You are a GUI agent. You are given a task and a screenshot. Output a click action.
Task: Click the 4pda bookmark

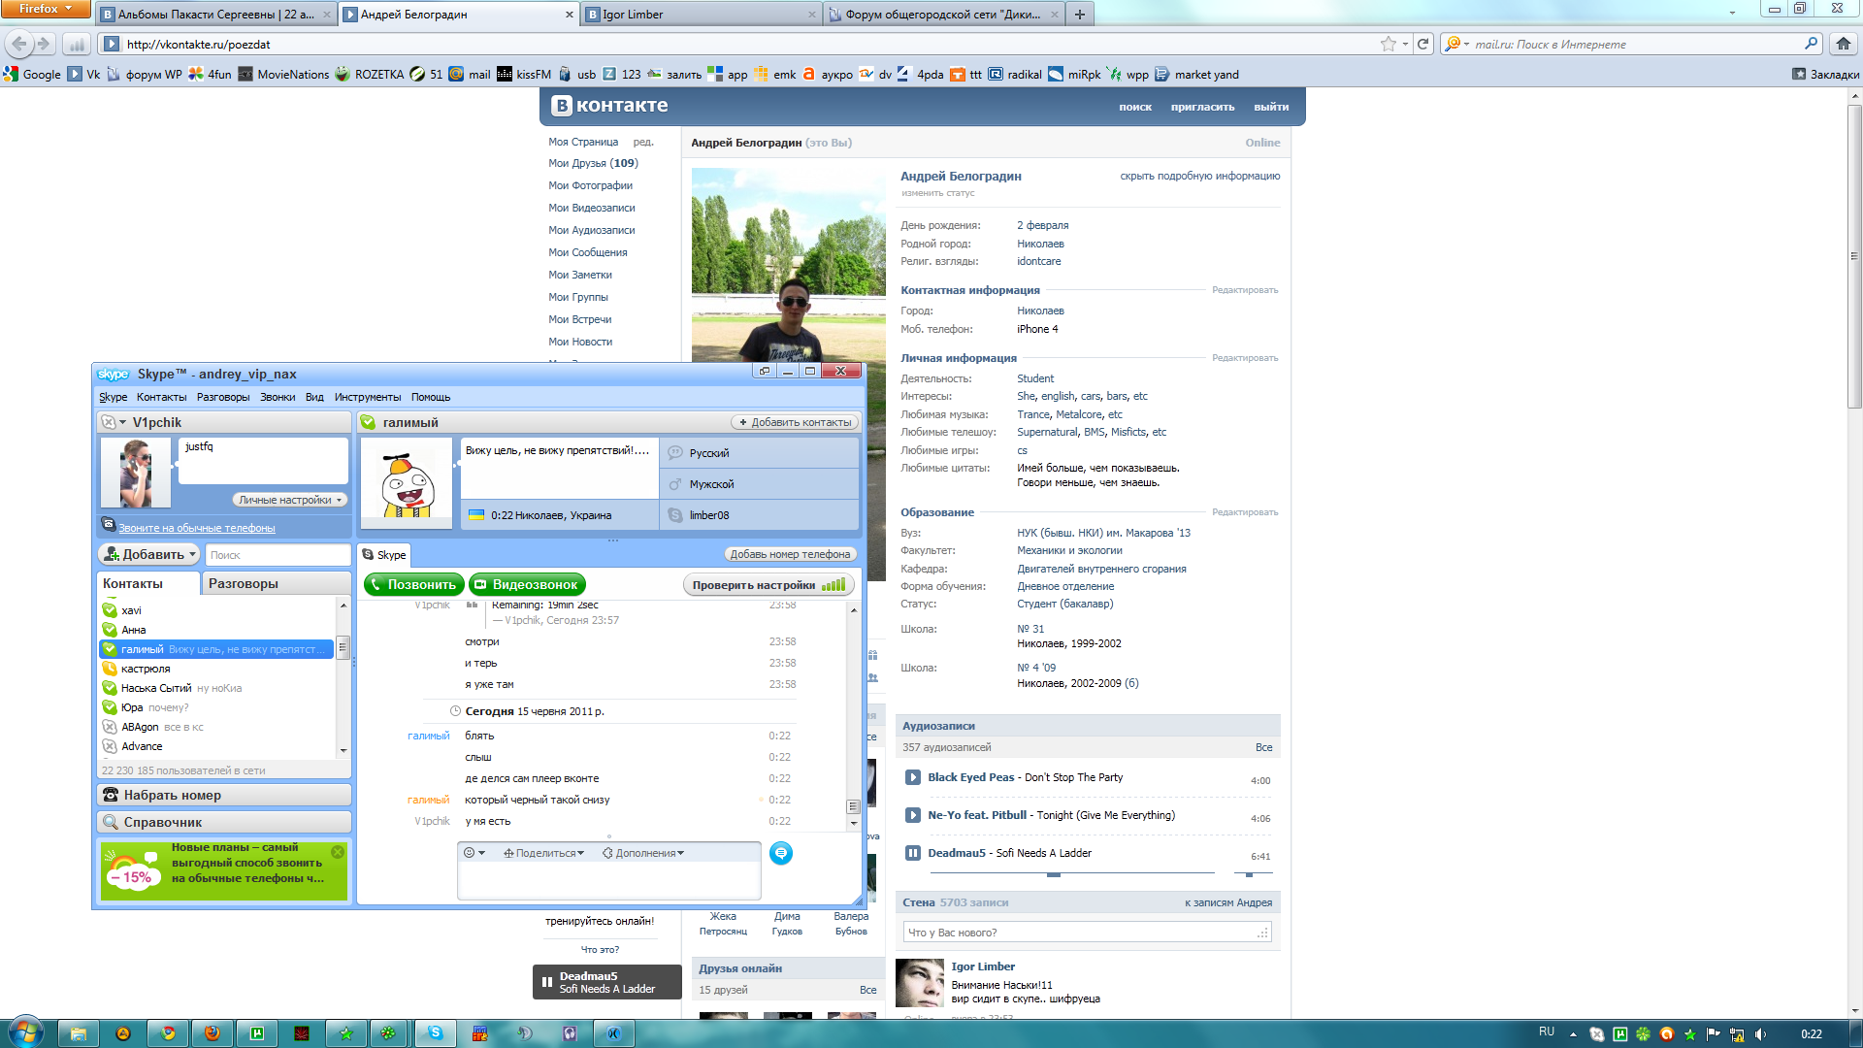[x=920, y=74]
